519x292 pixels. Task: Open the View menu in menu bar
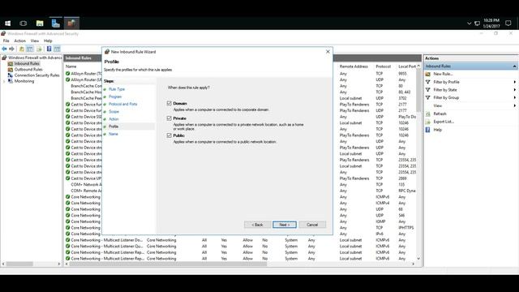35,41
